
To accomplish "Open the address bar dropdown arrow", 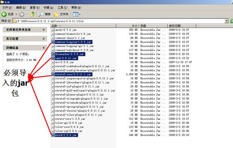I will pos(226,21).
